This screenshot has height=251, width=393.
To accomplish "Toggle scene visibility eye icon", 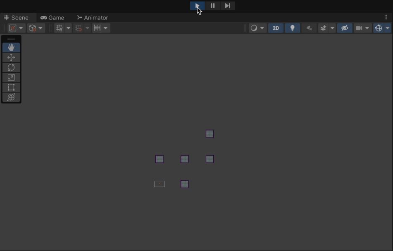I will (345, 28).
